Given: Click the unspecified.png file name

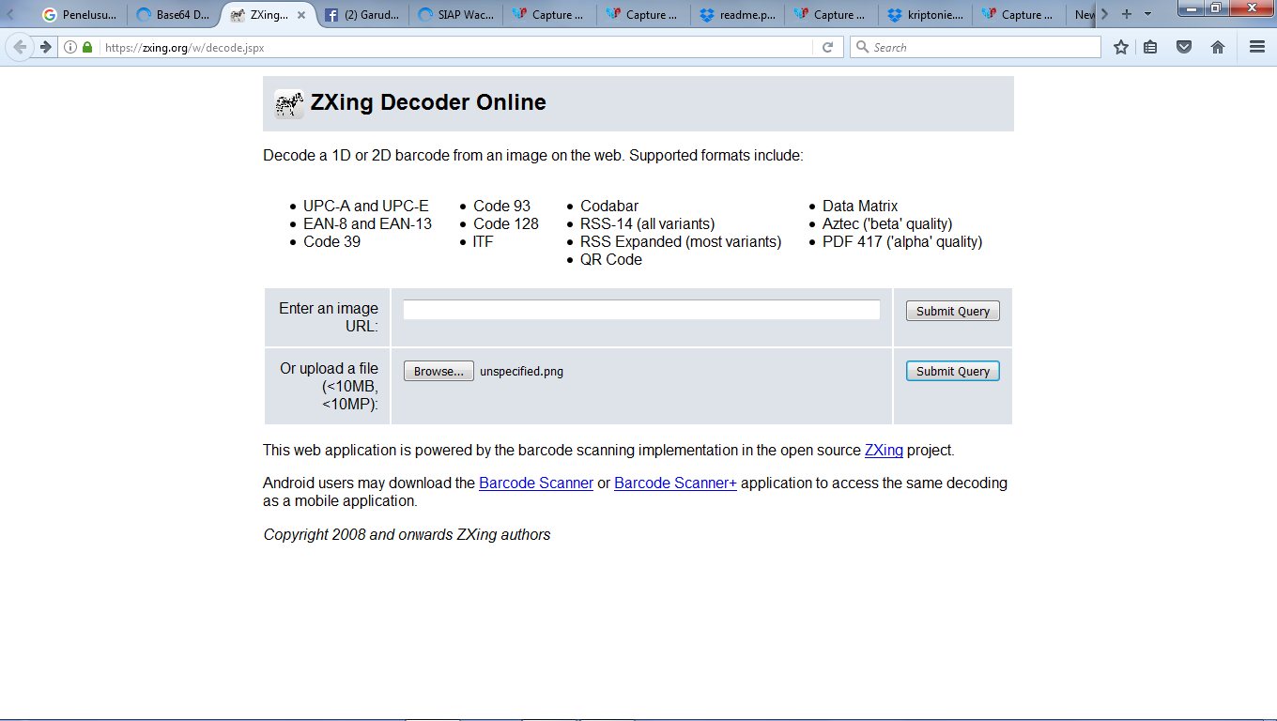Looking at the screenshot, I should point(521,371).
